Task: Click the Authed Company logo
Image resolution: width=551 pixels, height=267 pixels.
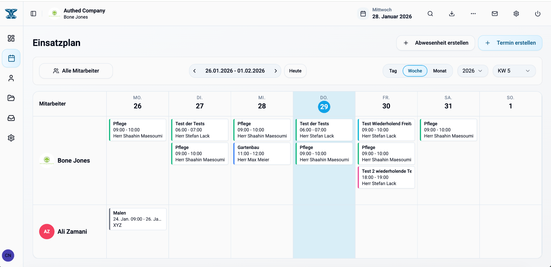Action: [x=55, y=13]
